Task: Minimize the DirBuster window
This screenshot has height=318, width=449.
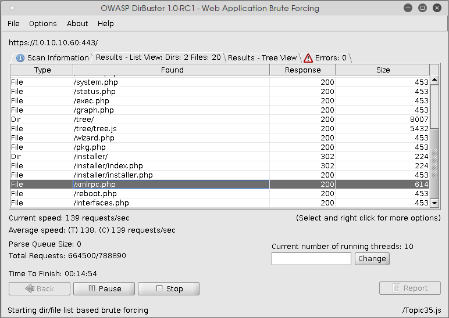Action: (x=408, y=8)
